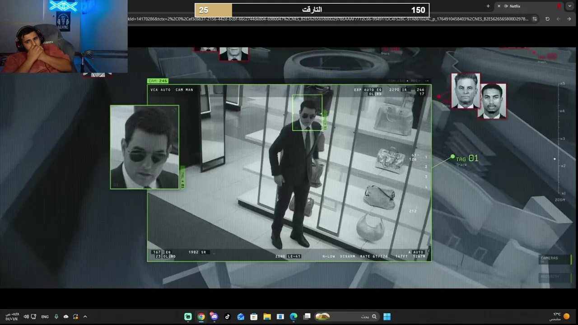Open site settings icon in address bar
Screen dimensions: 578x325
point(535,19)
